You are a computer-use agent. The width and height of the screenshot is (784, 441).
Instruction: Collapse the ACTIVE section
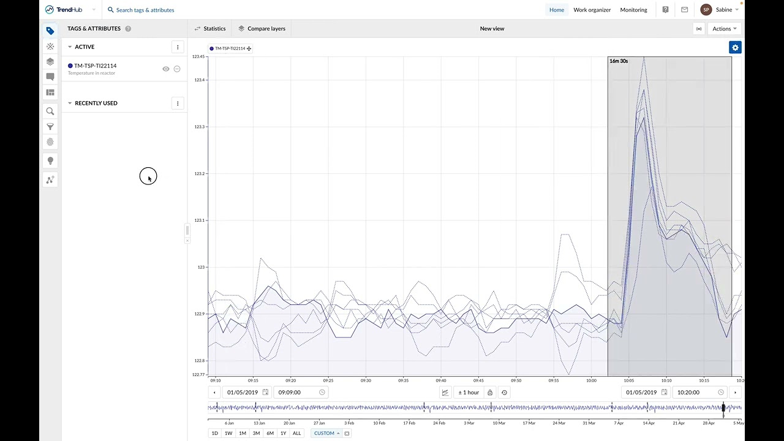tap(70, 47)
